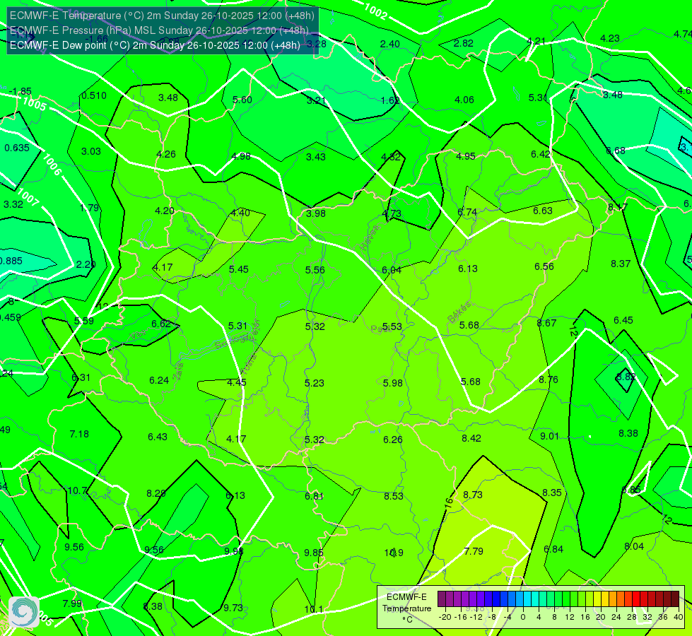The width and height of the screenshot is (692, 636).
Task: Click the 5.56 grid value
Action: click(x=315, y=270)
